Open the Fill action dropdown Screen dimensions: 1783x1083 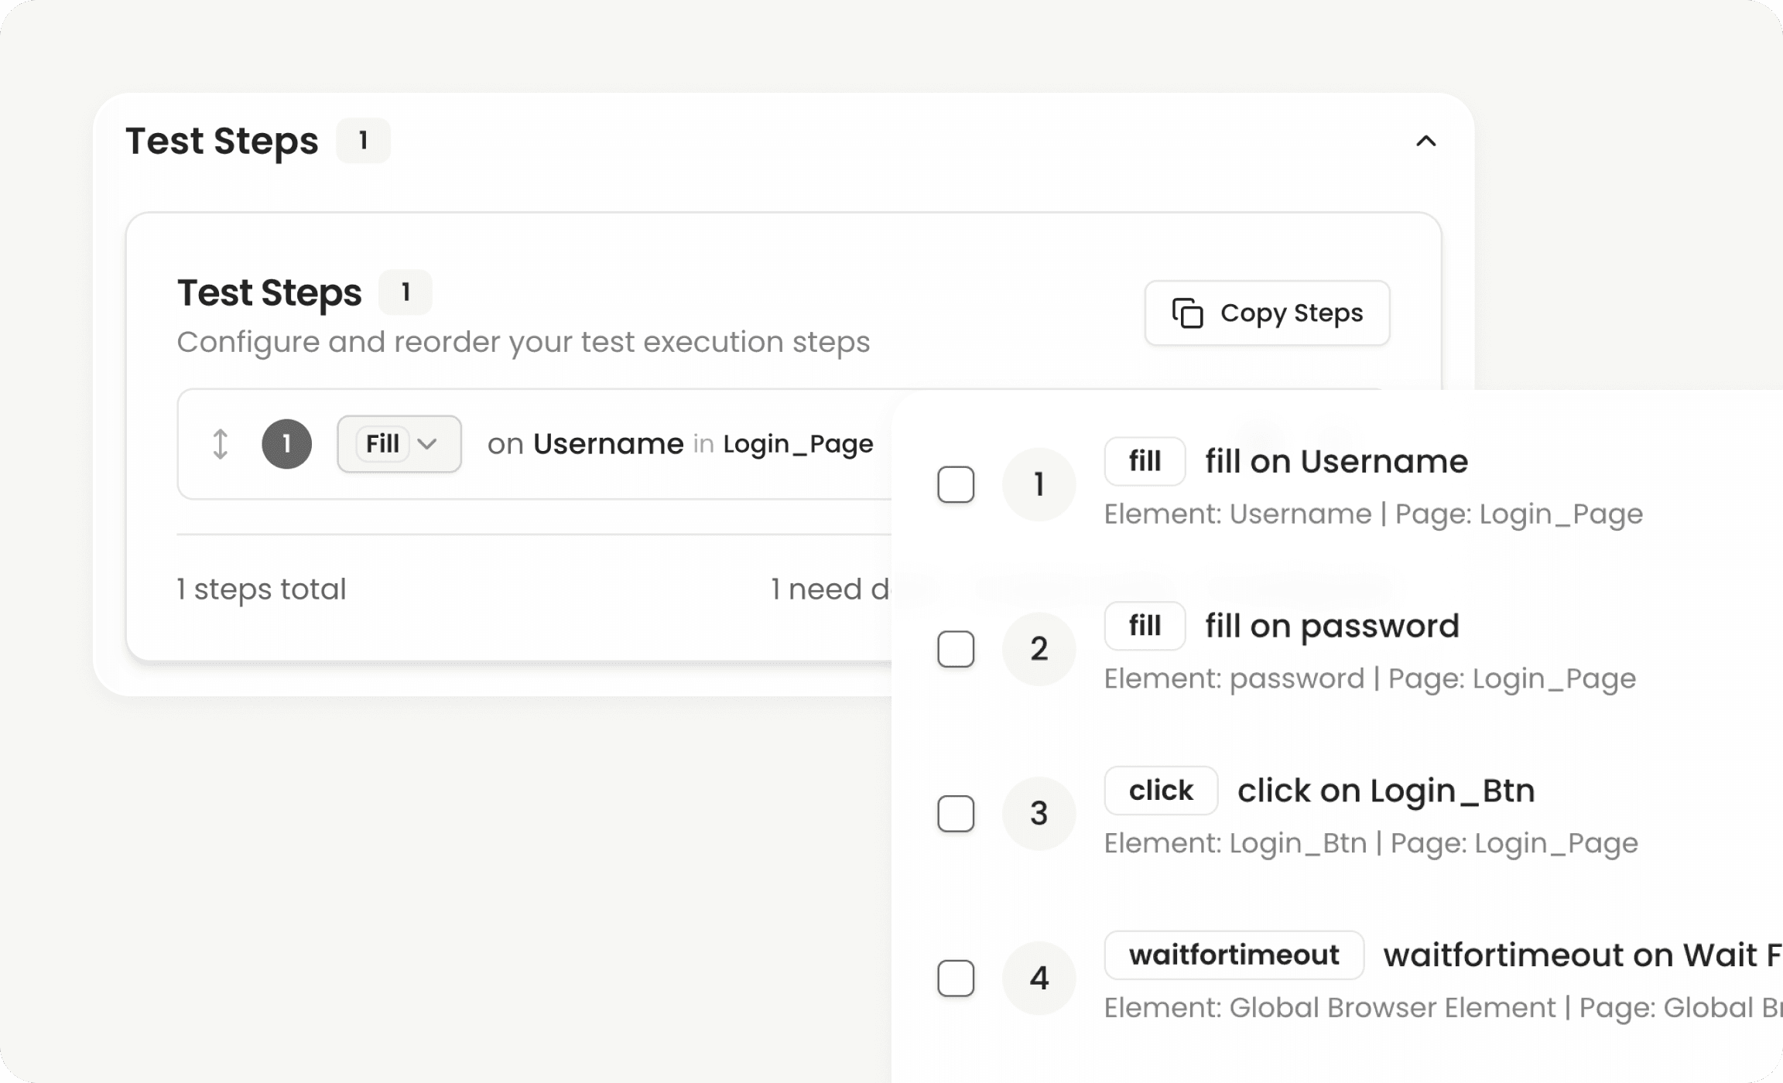coord(398,443)
